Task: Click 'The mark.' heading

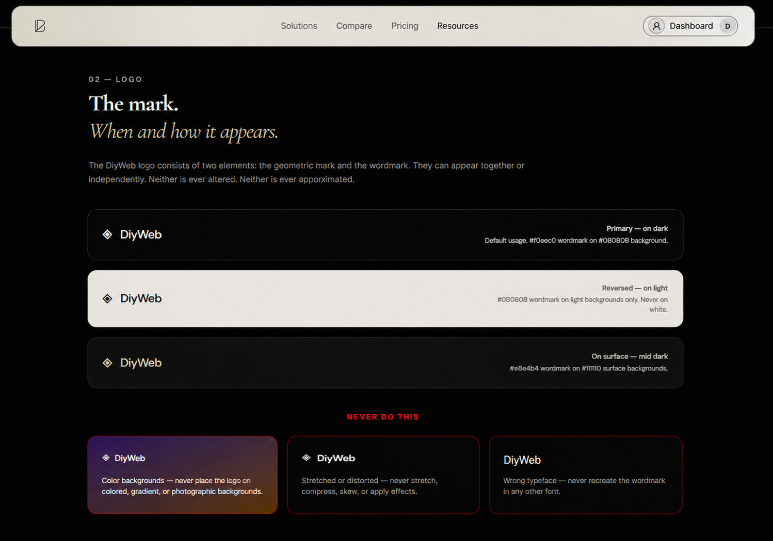Action: click(134, 104)
